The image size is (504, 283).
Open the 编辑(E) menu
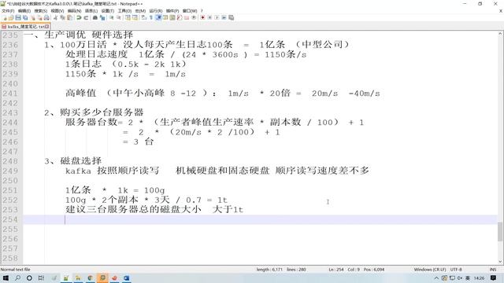pyautogui.click(x=24, y=11)
